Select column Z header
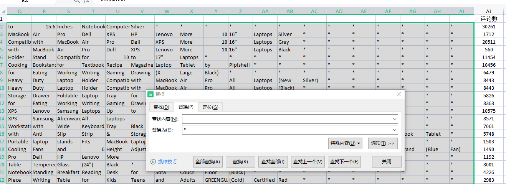The image size is (506, 184). point(241,11)
